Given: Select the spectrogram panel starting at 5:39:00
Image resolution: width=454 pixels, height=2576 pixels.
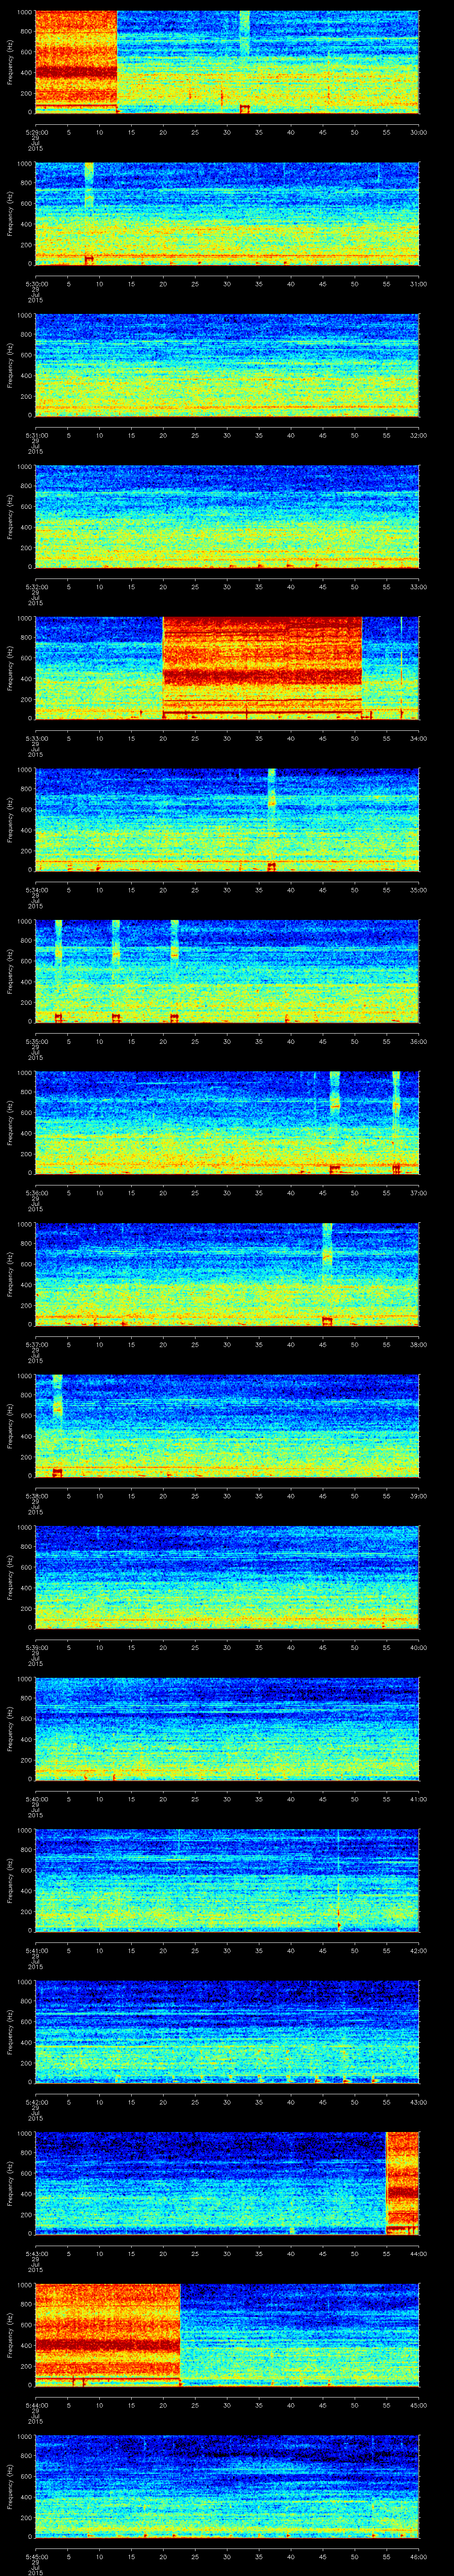Looking at the screenshot, I should [x=227, y=1577].
